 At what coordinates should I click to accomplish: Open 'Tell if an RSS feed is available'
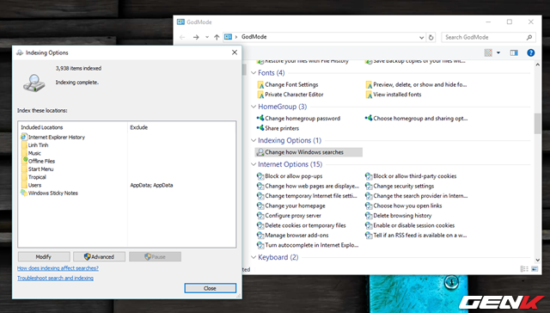click(420, 235)
